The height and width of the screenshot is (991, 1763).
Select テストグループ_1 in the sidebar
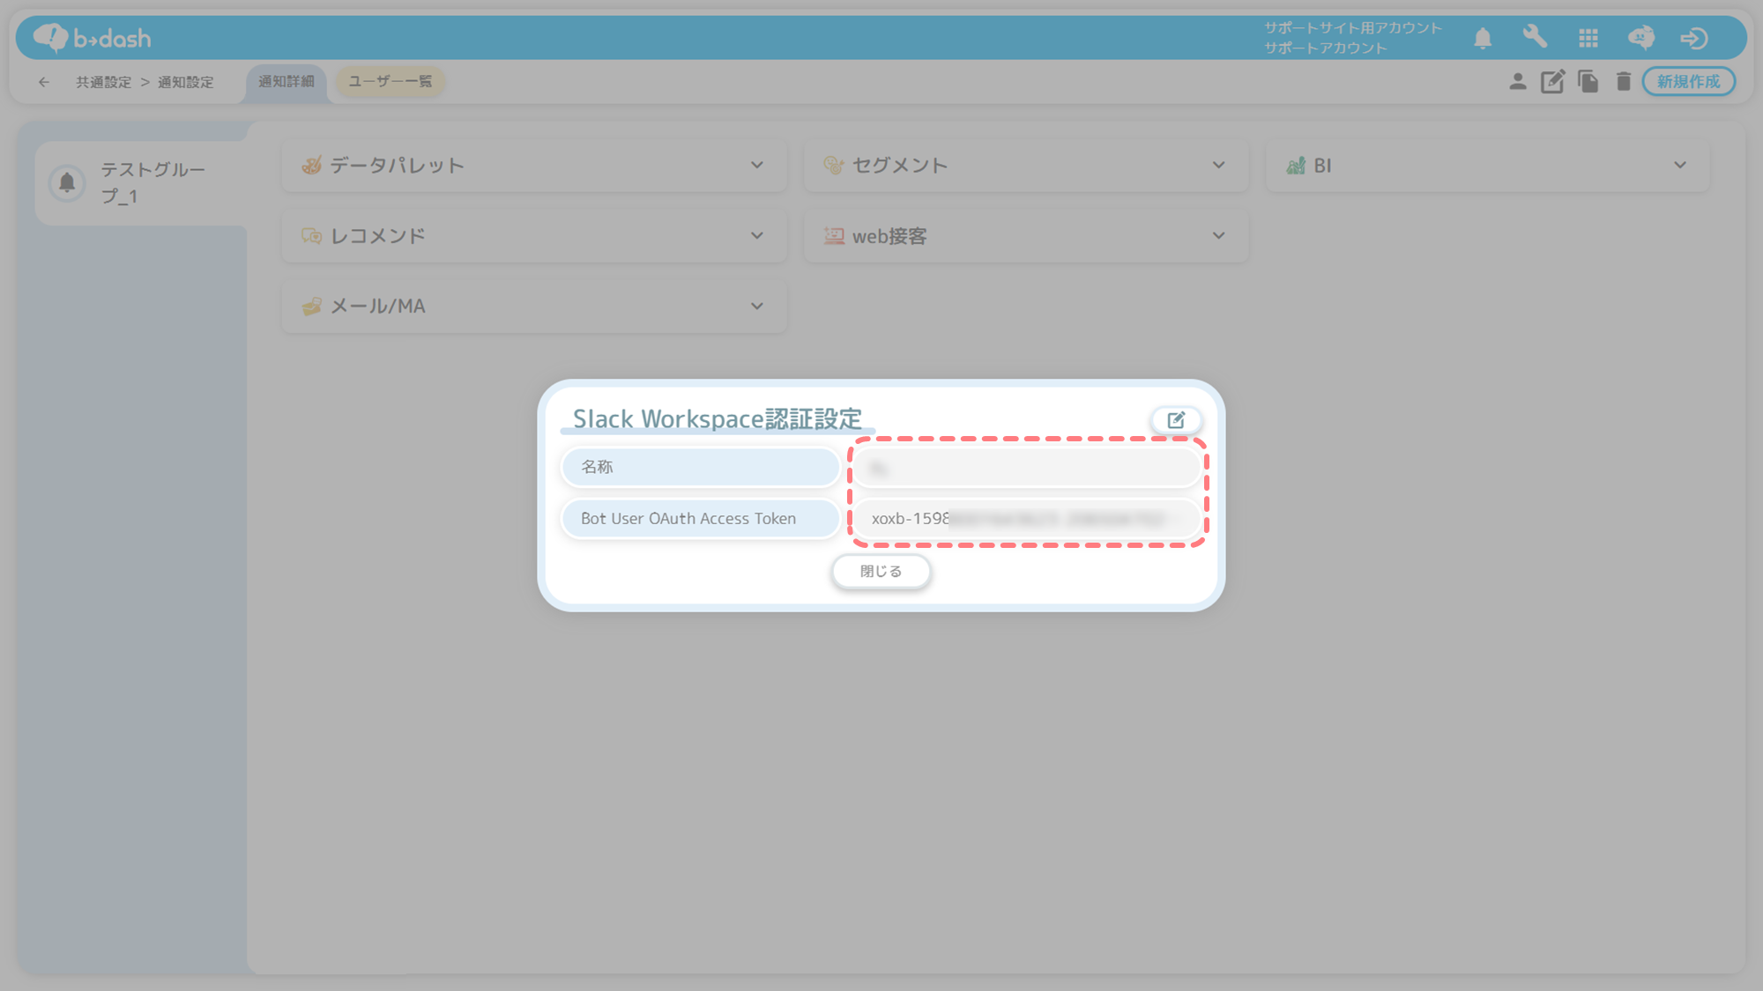tap(142, 182)
